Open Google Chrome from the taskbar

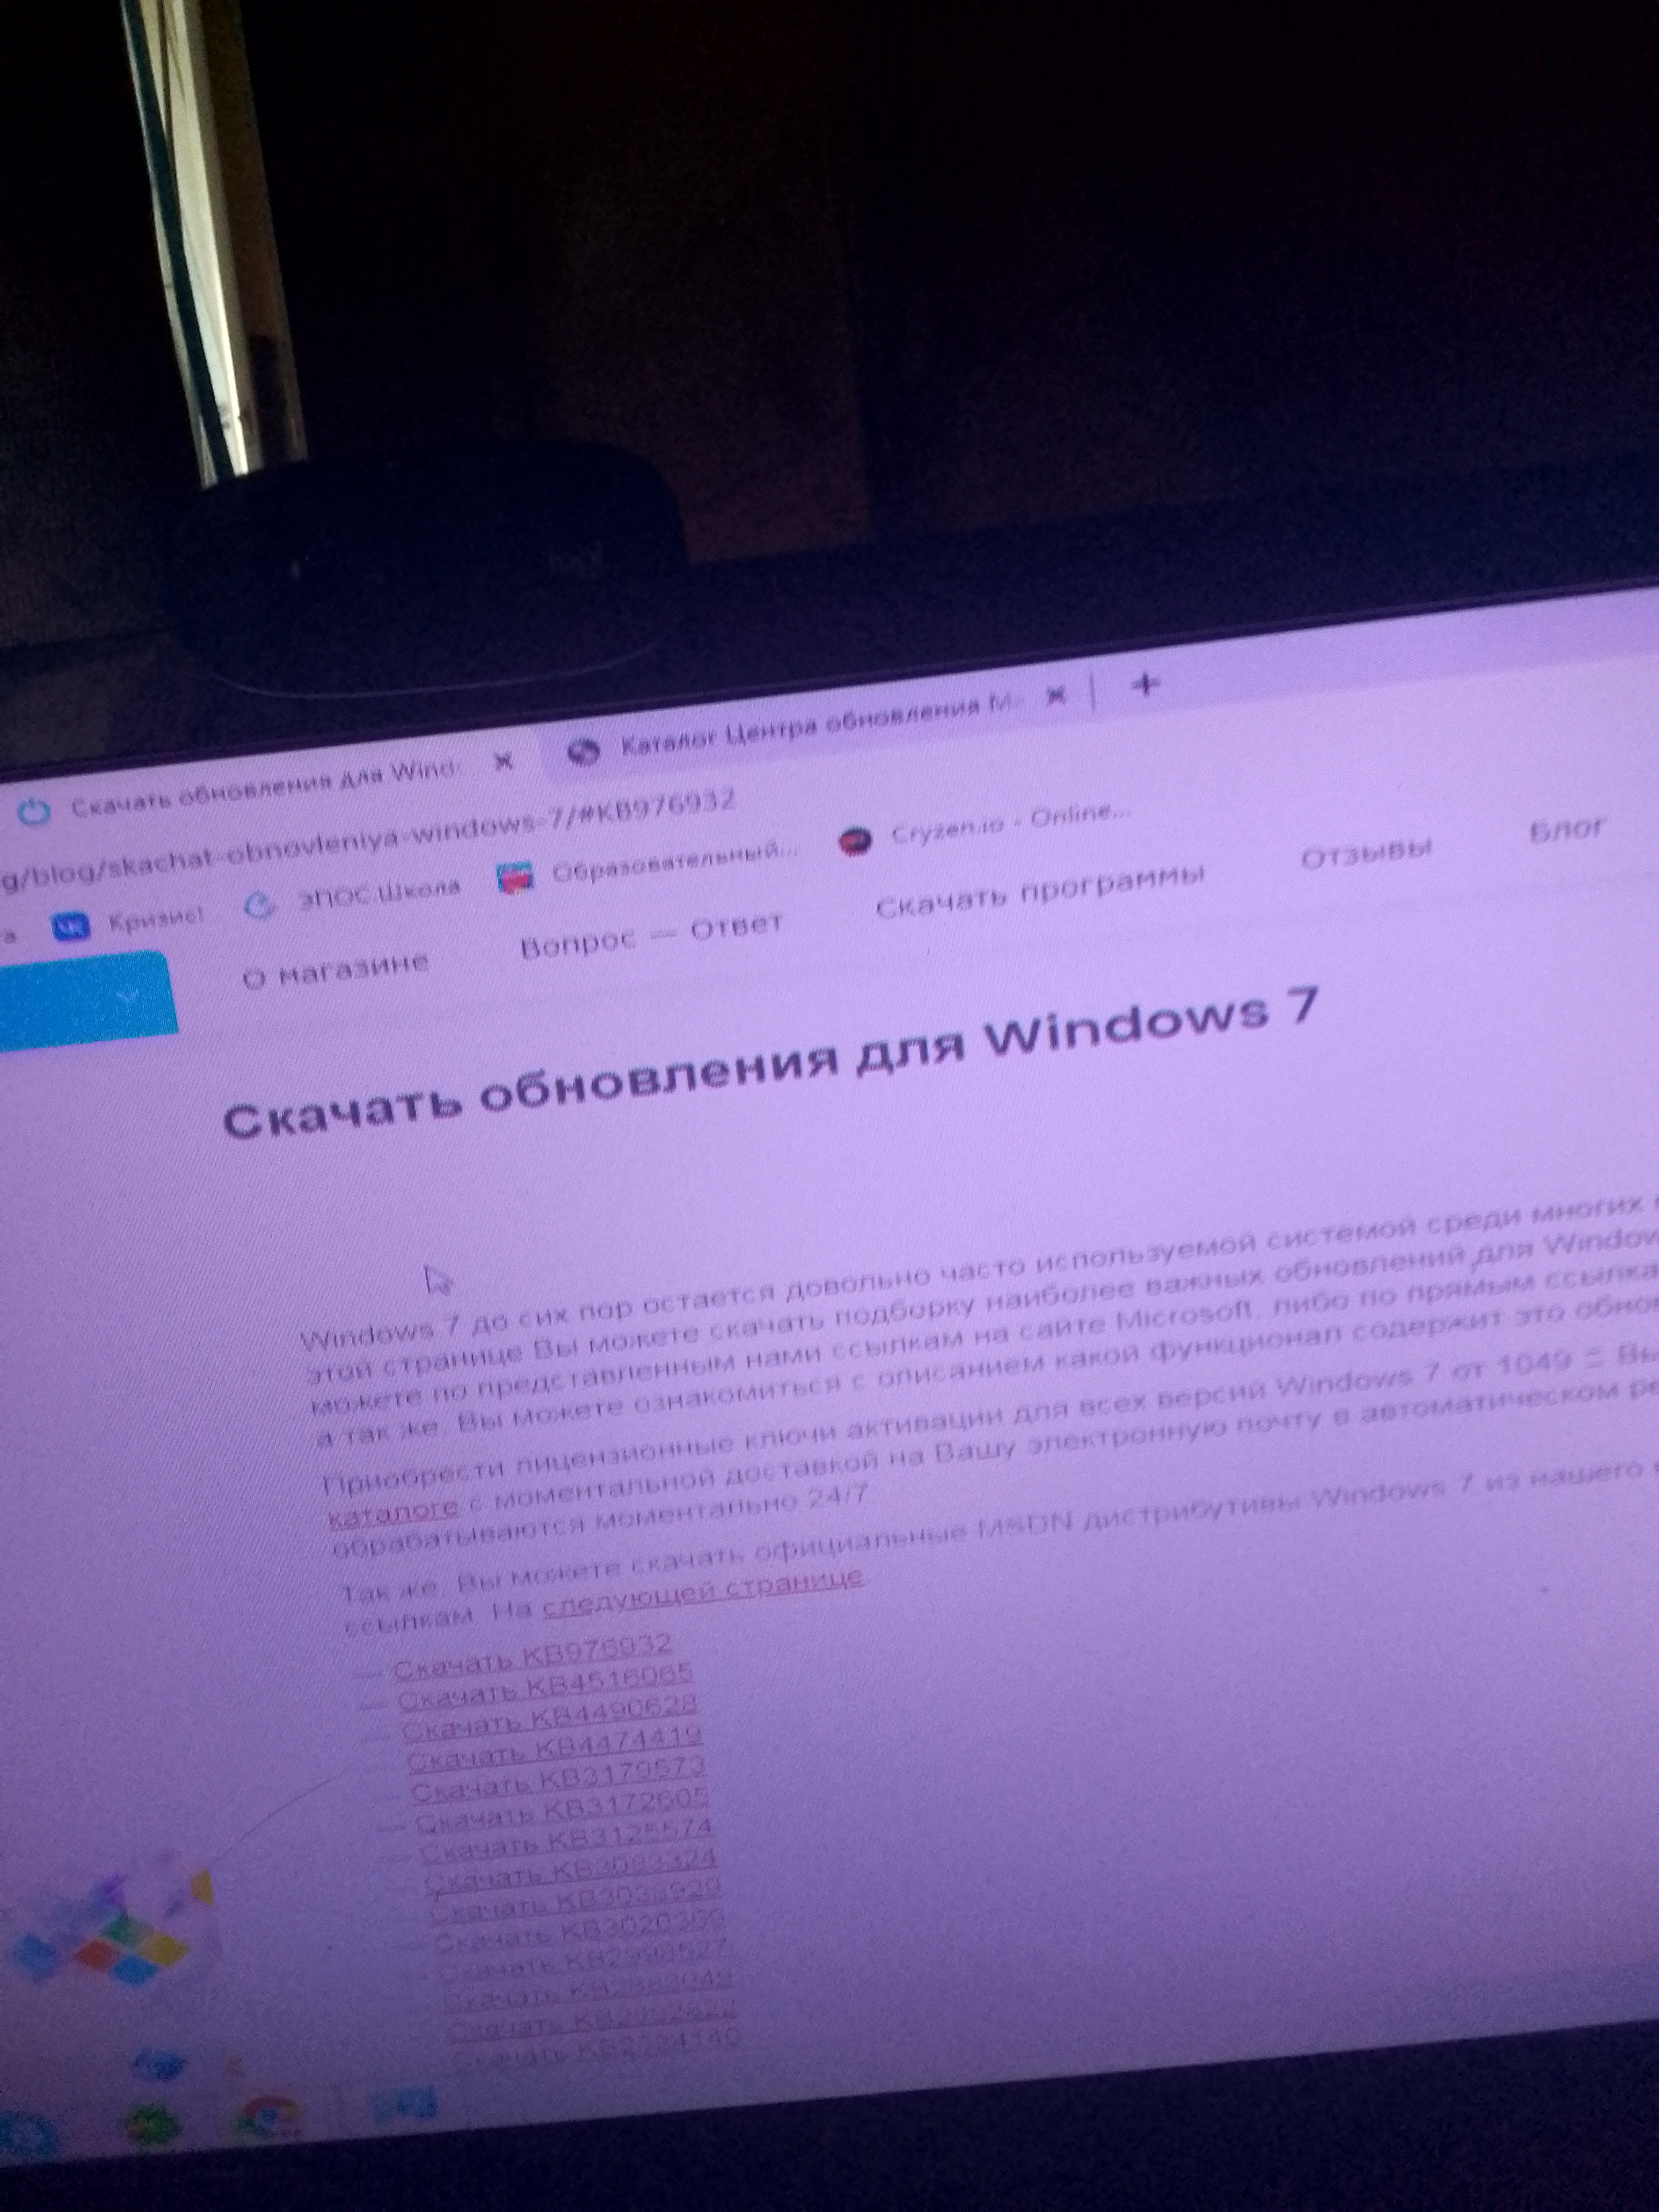pyautogui.click(x=269, y=2116)
